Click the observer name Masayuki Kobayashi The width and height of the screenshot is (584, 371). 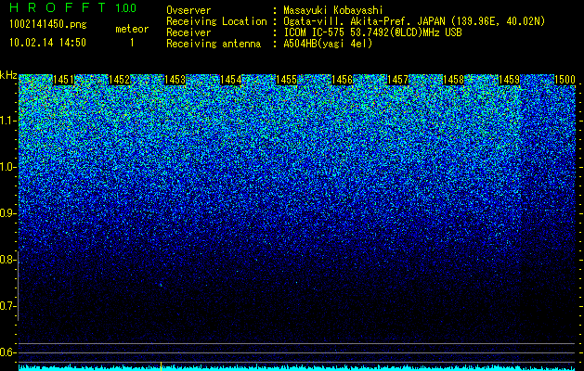[x=333, y=10]
